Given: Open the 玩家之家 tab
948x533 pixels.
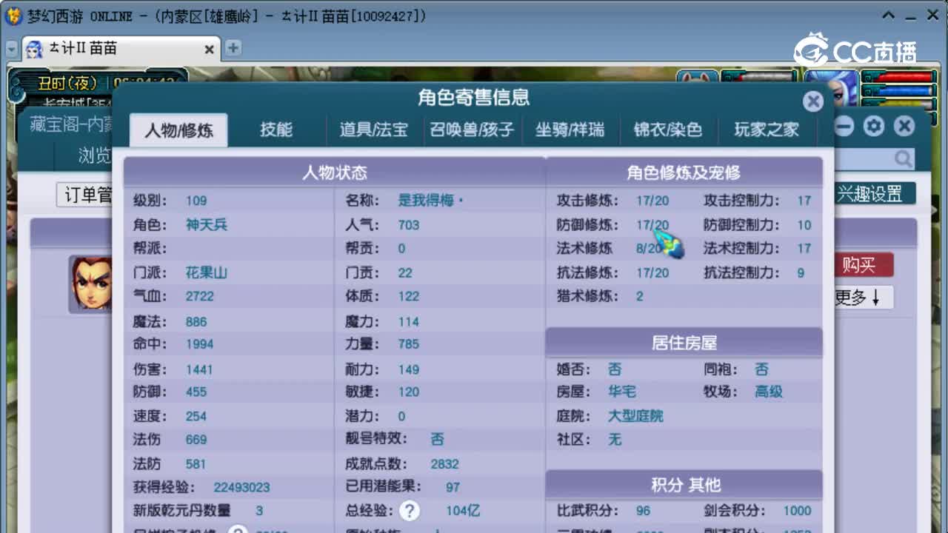Looking at the screenshot, I should (x=767, y=130).
